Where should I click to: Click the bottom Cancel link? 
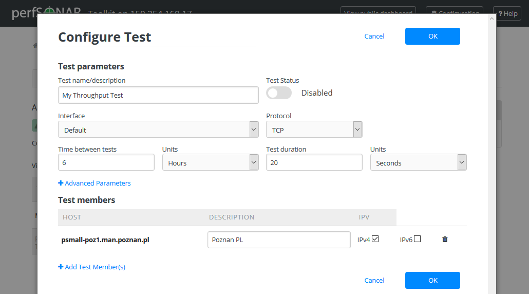tap(374, 280)
